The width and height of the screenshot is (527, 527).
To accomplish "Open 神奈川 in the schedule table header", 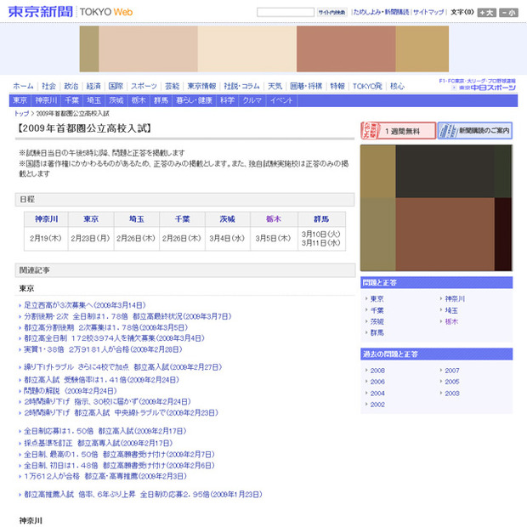I will coord(47,219).
